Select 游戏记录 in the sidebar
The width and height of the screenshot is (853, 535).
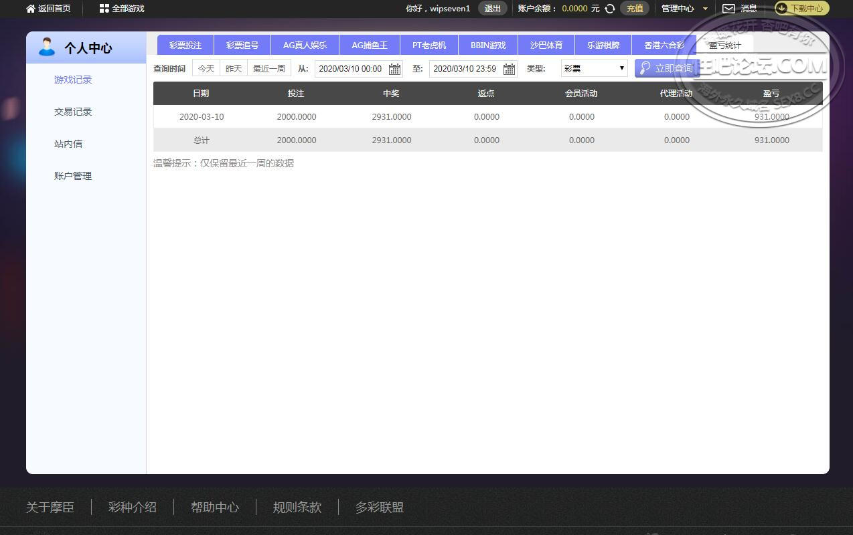pyautogui.click(x=73, y=80)
